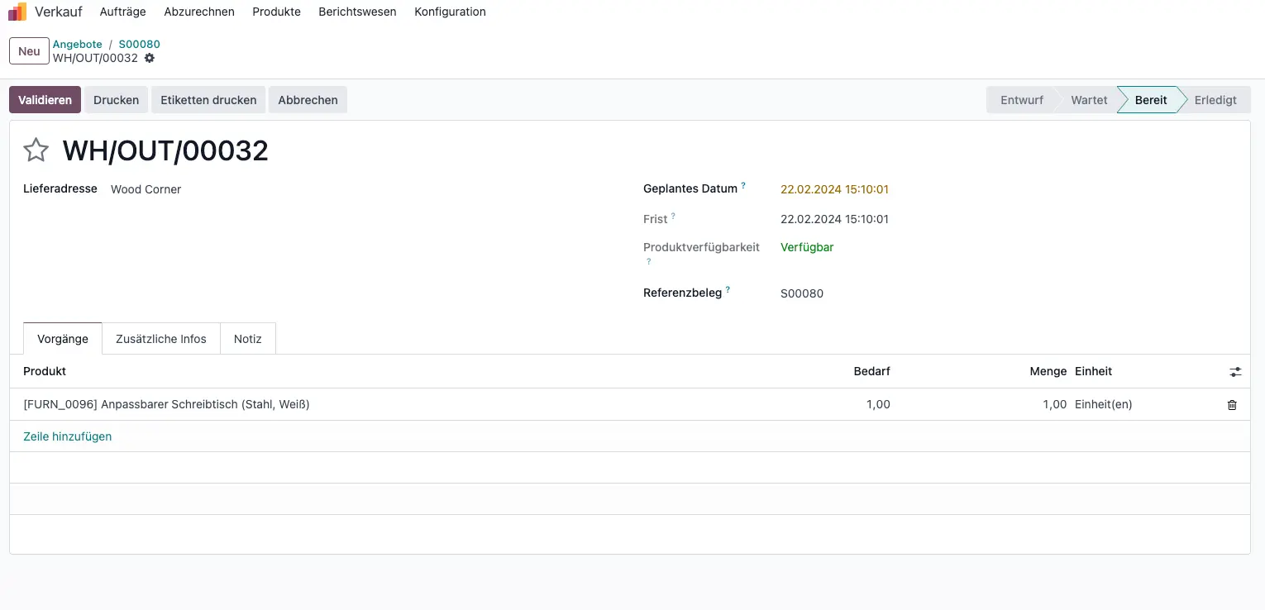Open the Produkte menu
Image resolution: width=1265 pixels, height=610 pixels.
pos(276,12)
